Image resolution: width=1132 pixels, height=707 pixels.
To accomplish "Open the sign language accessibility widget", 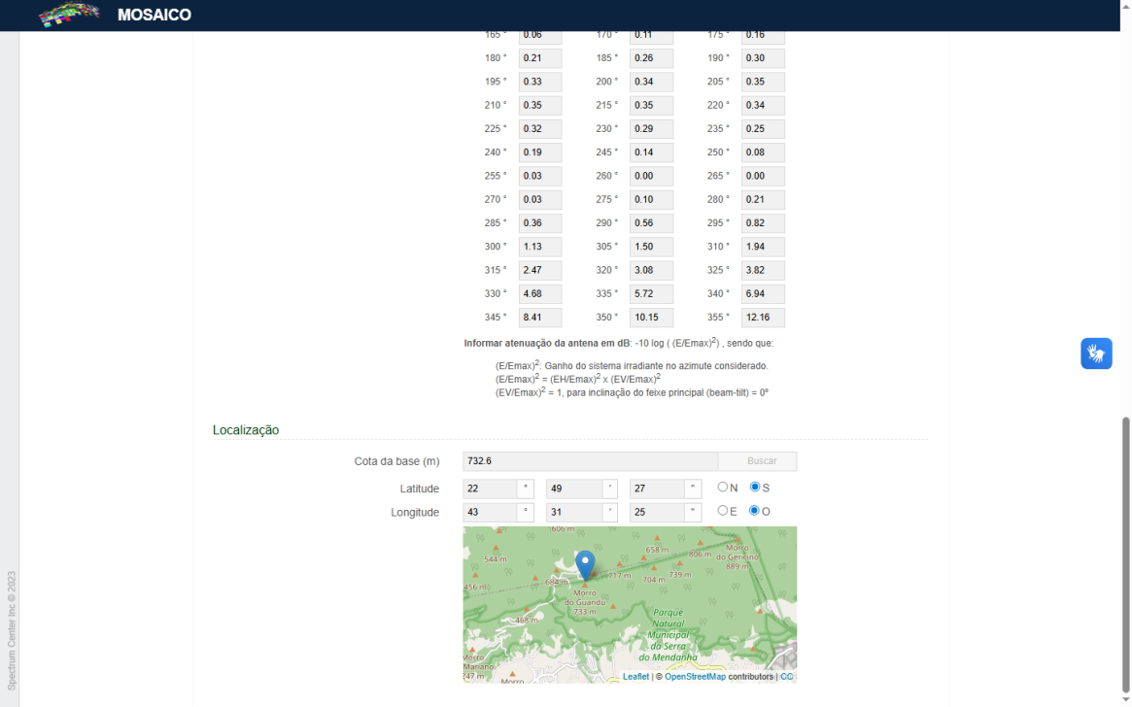I will pyautogui.click(x=1096, y=353).
